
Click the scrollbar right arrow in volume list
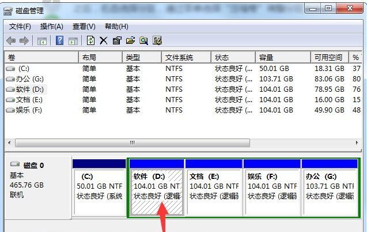point(357,143)
